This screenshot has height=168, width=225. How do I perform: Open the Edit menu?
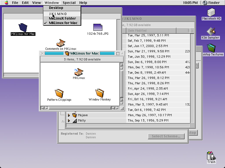[x=25, y=3]
